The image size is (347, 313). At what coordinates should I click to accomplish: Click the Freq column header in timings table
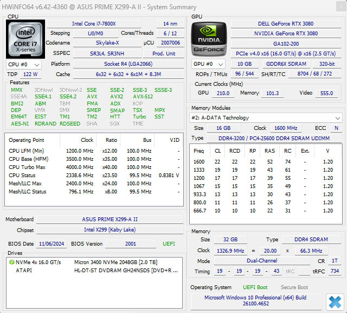point(199,151)
